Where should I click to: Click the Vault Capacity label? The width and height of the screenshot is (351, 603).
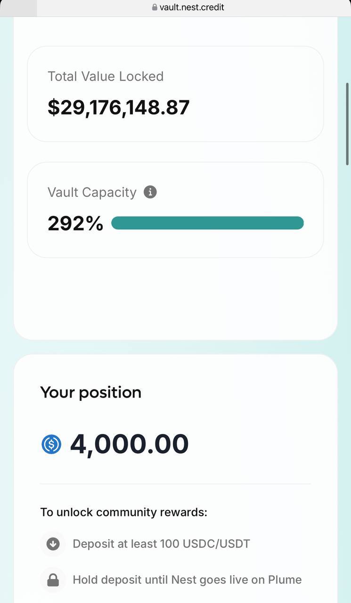[92, 192]
